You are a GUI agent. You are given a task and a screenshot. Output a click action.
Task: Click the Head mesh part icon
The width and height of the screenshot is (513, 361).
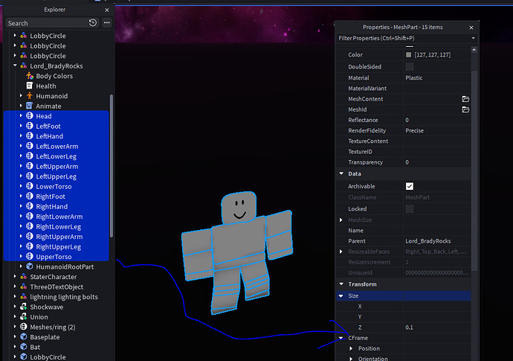tap(29, 116)
